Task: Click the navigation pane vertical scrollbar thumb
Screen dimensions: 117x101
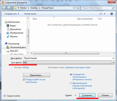Action: click(28, 36)
